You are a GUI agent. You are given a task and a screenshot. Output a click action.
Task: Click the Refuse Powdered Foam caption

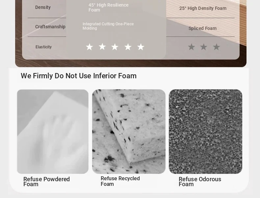46,182
